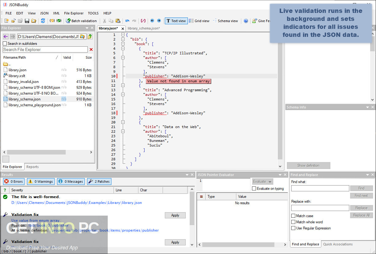Navigate forward with blue right-arrow toolbar icon

coord(159,21)
